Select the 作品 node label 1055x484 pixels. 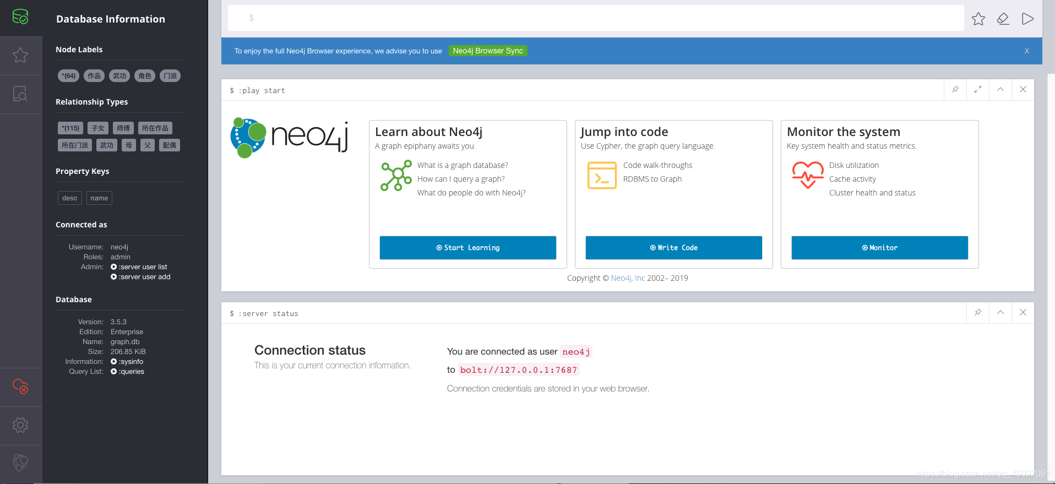coord(94,76)
